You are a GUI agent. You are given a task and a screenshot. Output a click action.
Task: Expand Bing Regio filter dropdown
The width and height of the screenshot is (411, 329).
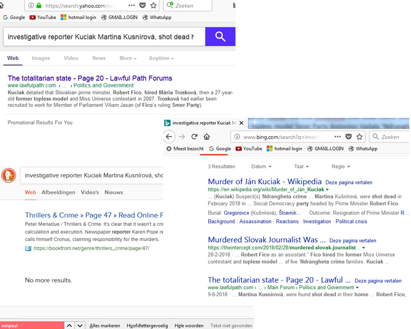click(x=341, y=166)
